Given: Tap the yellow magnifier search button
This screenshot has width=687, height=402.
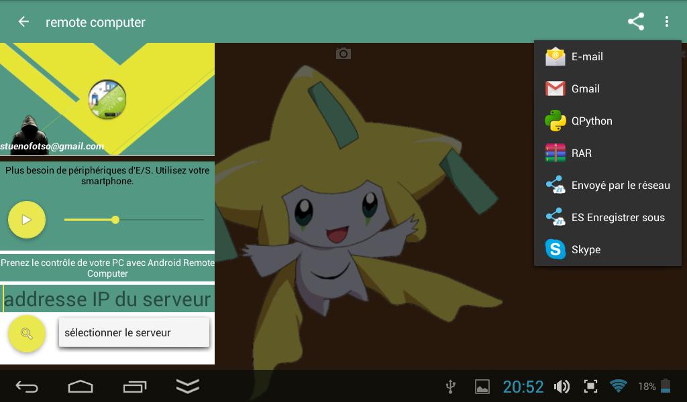Looking at the screenshot, I should (27, 334).
